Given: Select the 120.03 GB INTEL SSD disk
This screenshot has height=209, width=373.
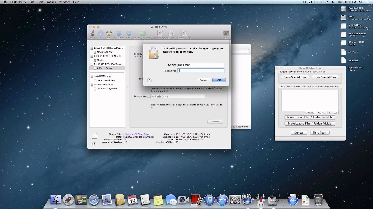Looking at the screenshot, I should (x=107, y=48).
